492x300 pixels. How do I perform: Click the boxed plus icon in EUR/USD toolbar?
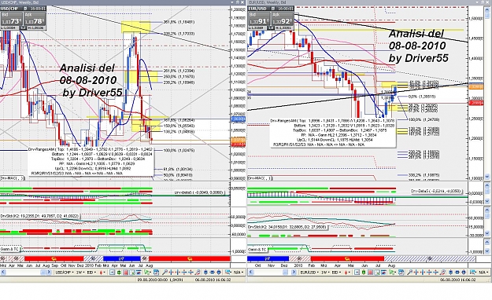tap(357, 273)
